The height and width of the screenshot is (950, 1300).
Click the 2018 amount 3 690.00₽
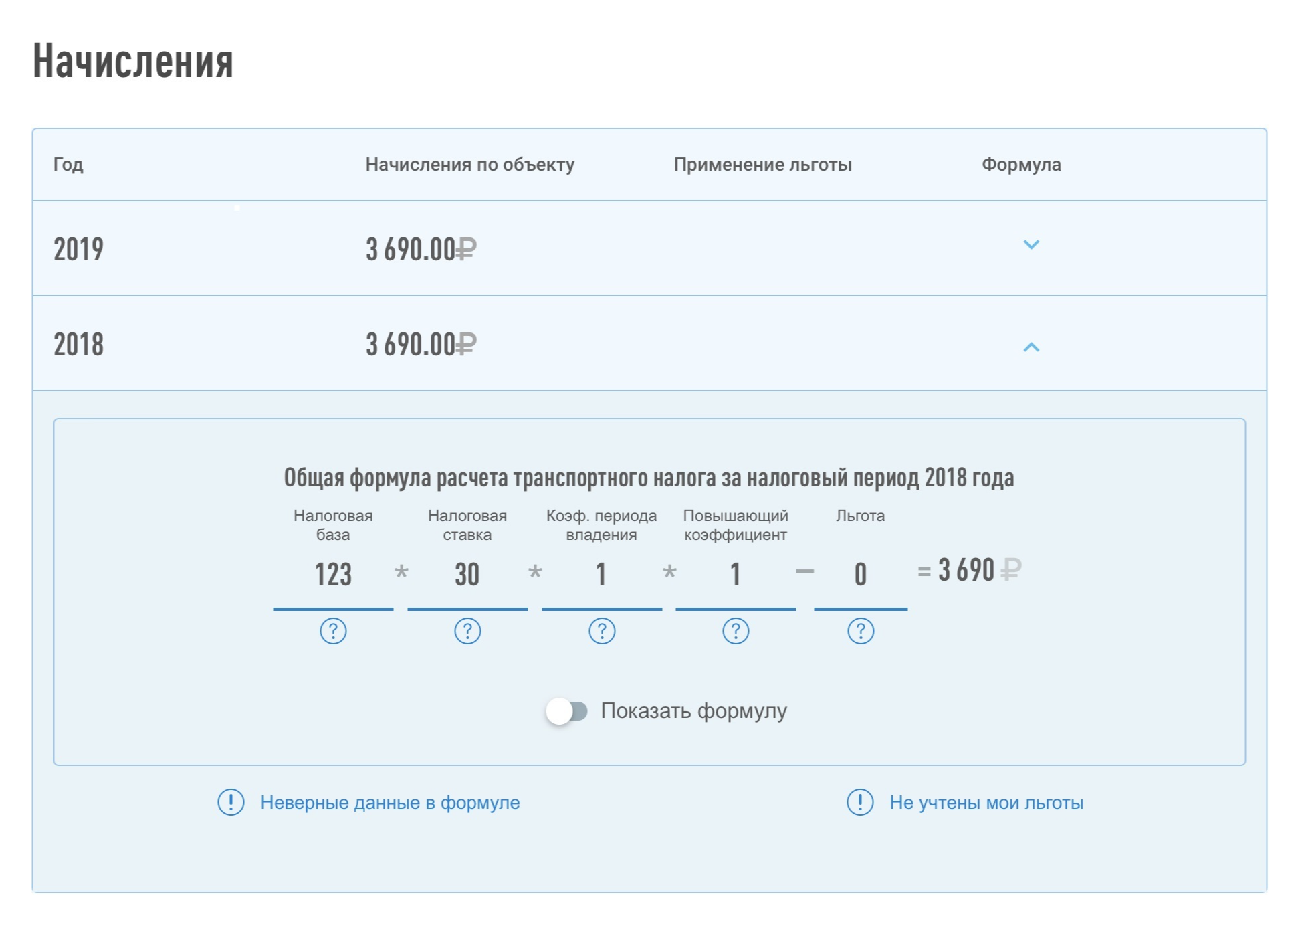[421, 345]
